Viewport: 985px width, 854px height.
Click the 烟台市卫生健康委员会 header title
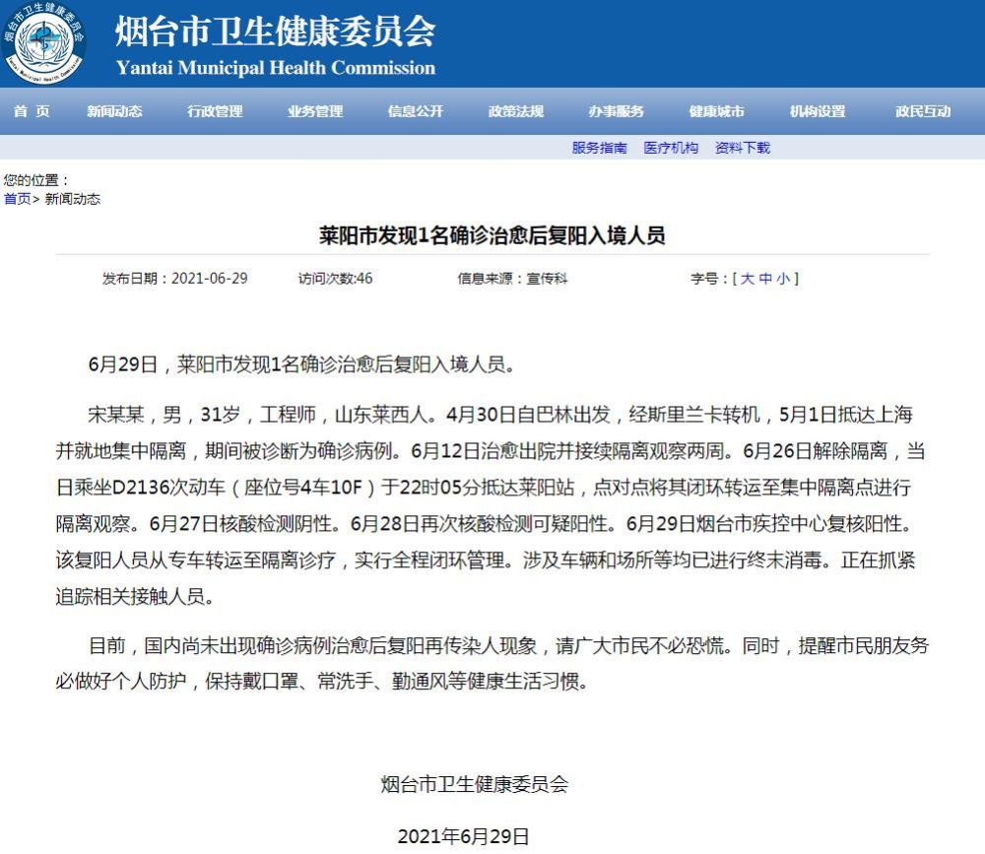tap(275, 31)
